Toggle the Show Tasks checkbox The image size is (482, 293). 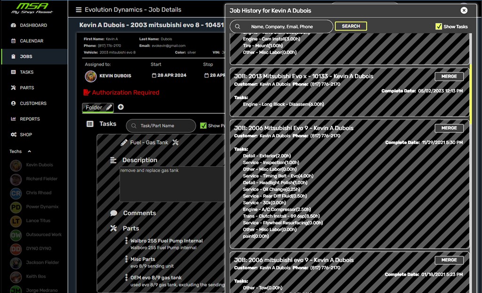(x=439, y=26)
